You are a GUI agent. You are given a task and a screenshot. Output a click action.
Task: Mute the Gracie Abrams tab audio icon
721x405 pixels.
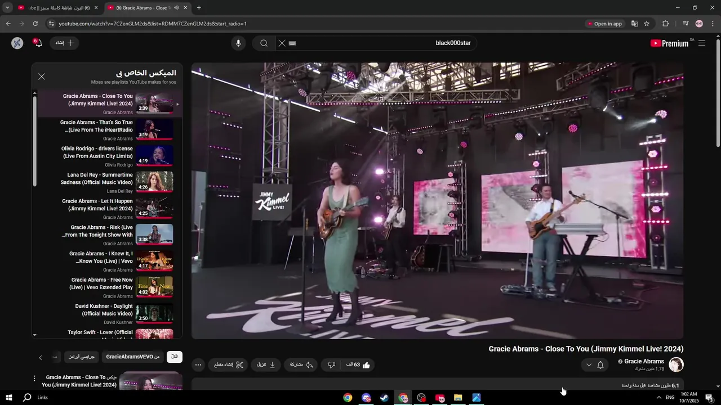pyautogui.click(x=176, y=8)
